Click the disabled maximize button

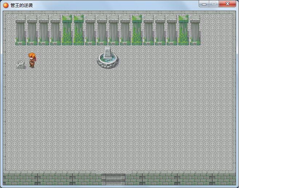[214, 4]
